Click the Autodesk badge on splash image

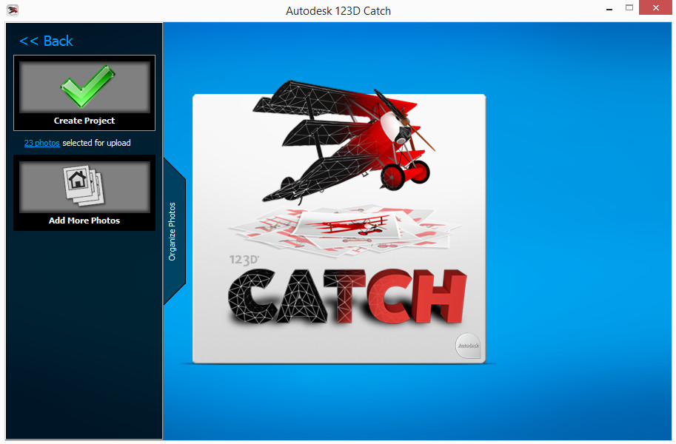tap(468, 346)
